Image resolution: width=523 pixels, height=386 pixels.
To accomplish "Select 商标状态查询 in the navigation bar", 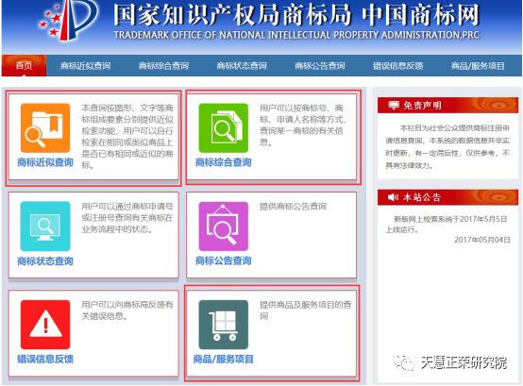I will click(242, 66).
